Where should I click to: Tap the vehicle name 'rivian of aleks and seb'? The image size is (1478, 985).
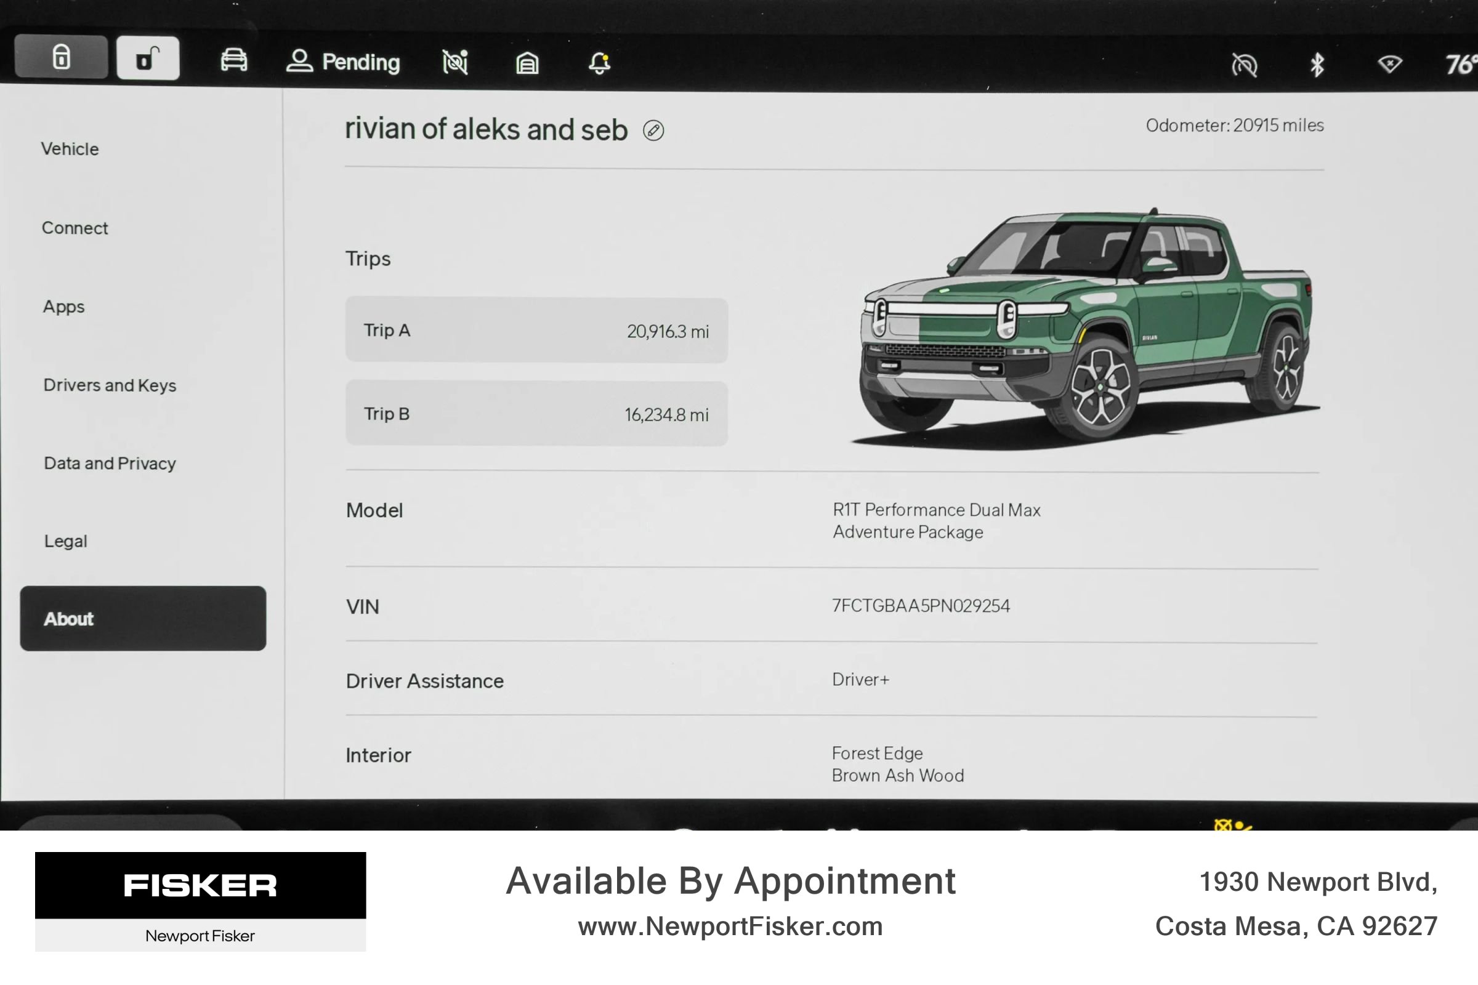[487, 129]
